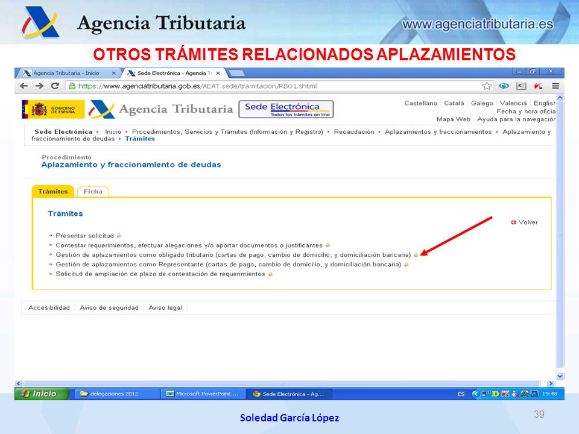The image size is (579, 434).
Task: Click the Agencia Tributaria logo in the webpage
Action: pyautogui.click(x=161, y=109)
